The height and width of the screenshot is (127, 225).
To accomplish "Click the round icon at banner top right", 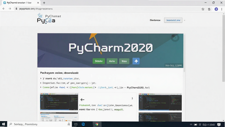I will coord(175,38).
